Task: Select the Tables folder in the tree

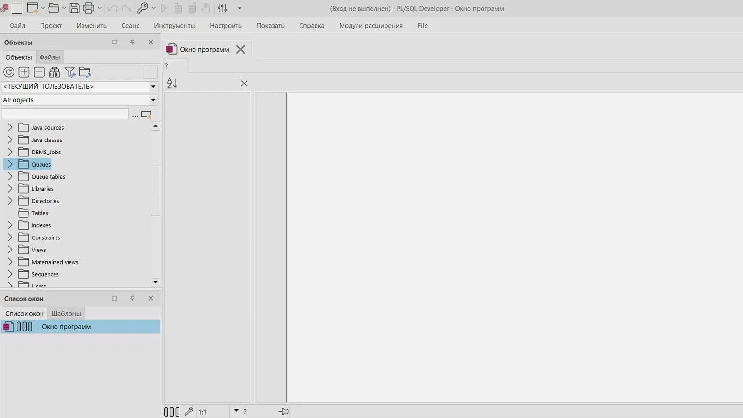Action: coord(40,213)
